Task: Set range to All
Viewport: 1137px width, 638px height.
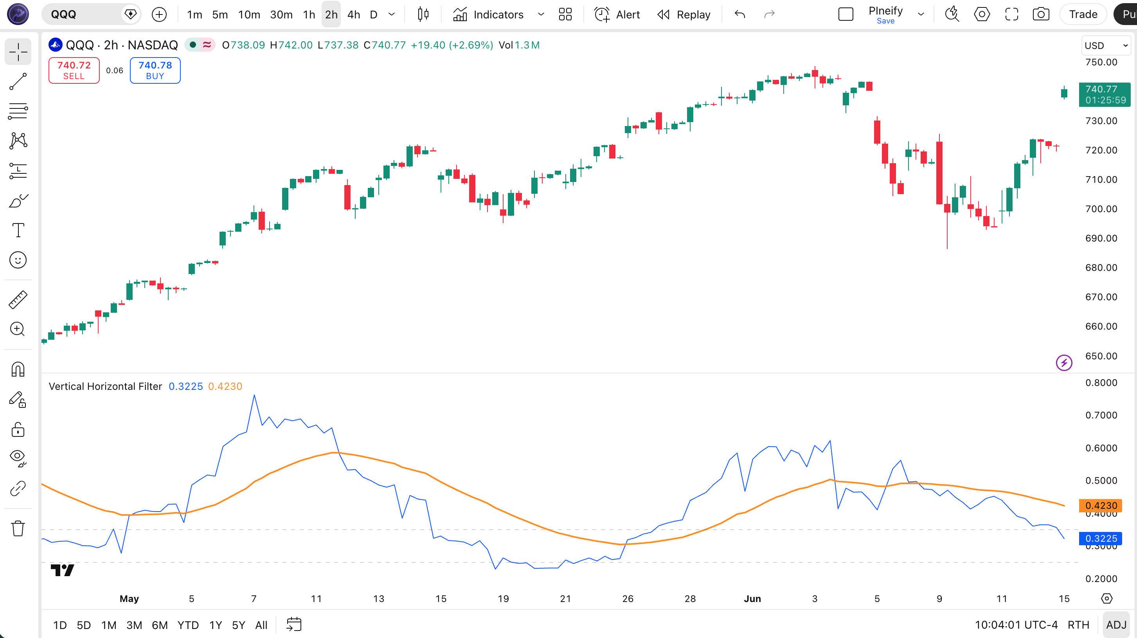Action: [x=261, y=625]
